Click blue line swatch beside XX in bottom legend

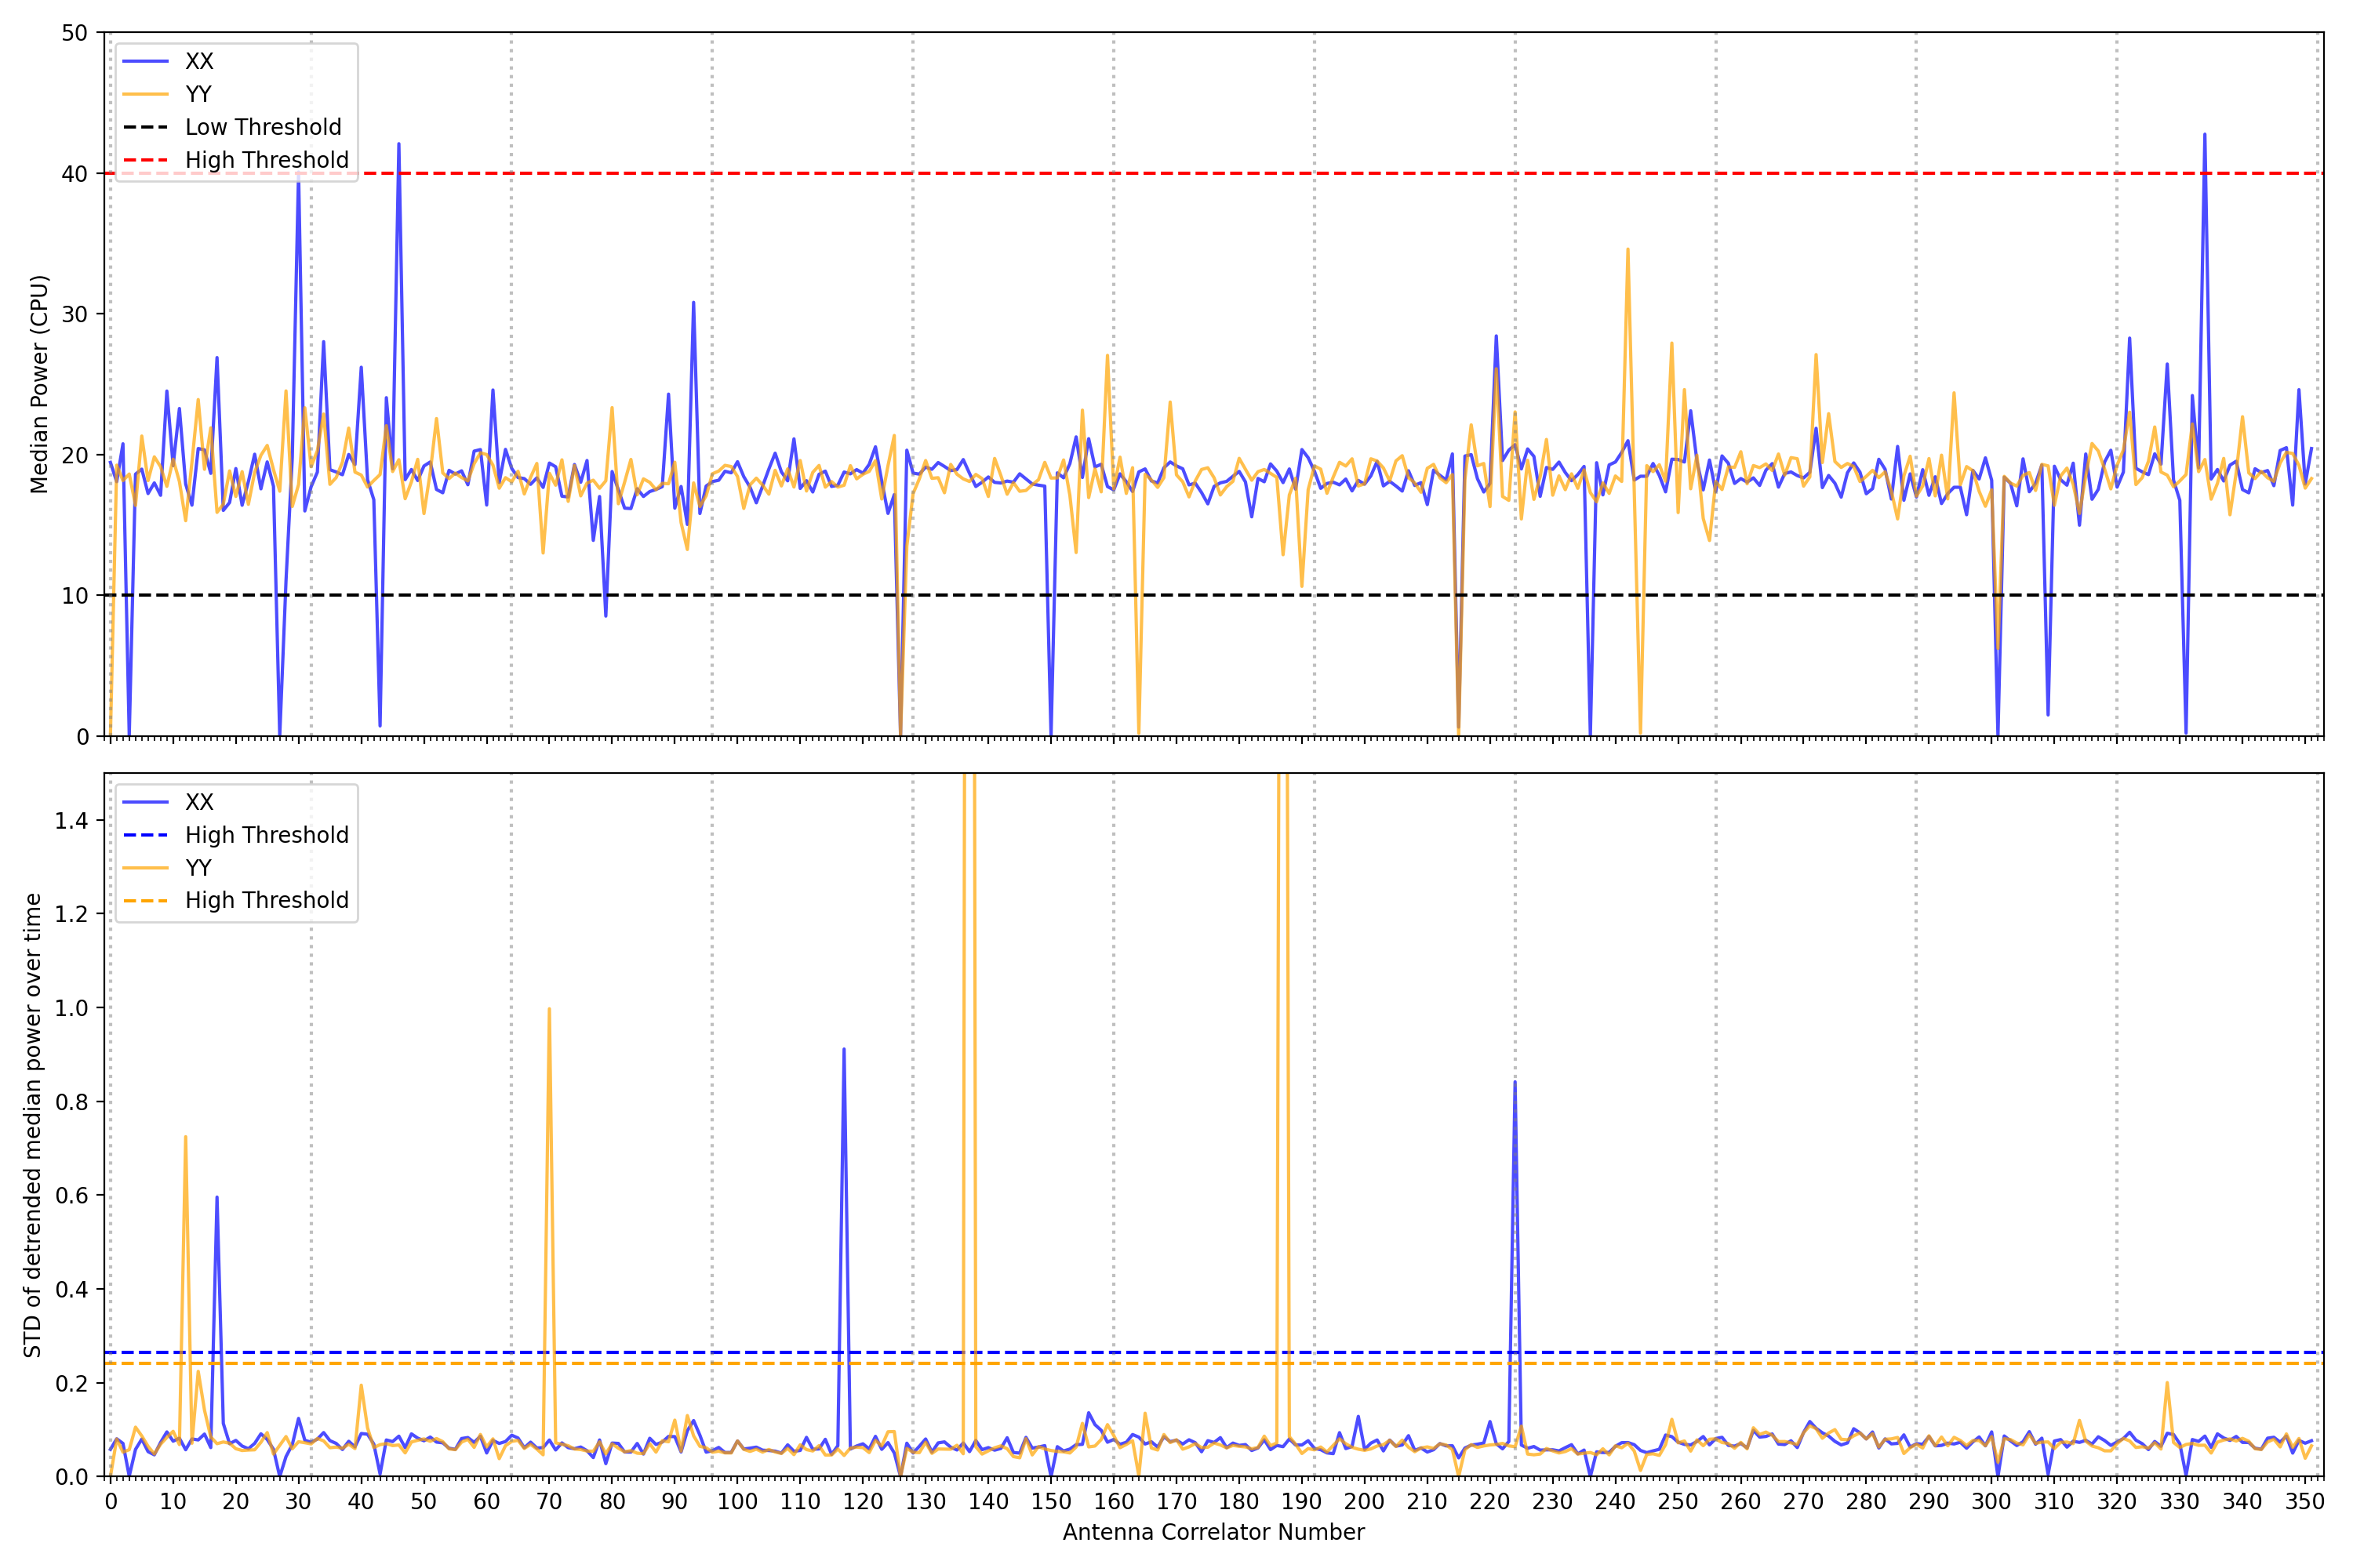(x=146, y=802)
